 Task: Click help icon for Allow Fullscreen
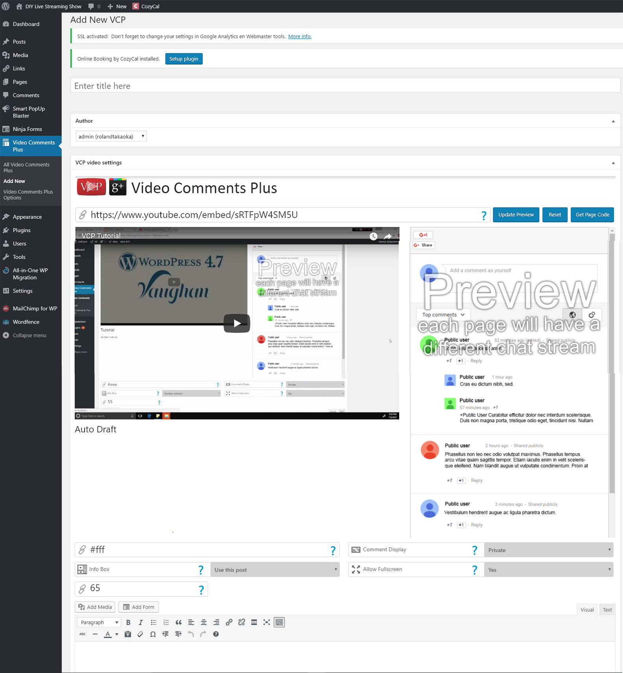[x=475, y=570]
